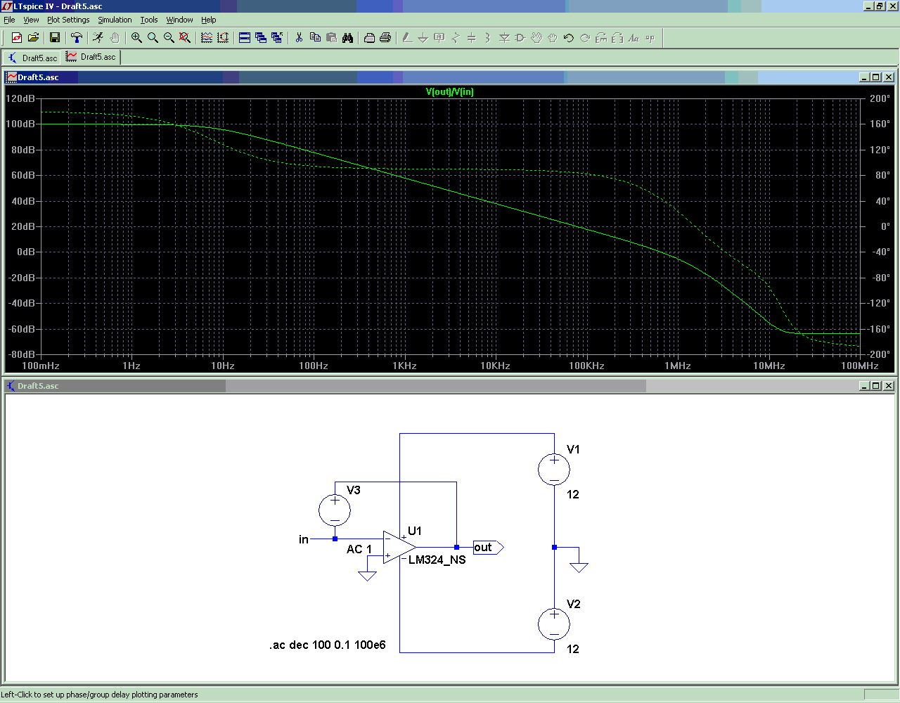Open the Control Panel hammer icon

pyautogui.click(x=77, y=38)
